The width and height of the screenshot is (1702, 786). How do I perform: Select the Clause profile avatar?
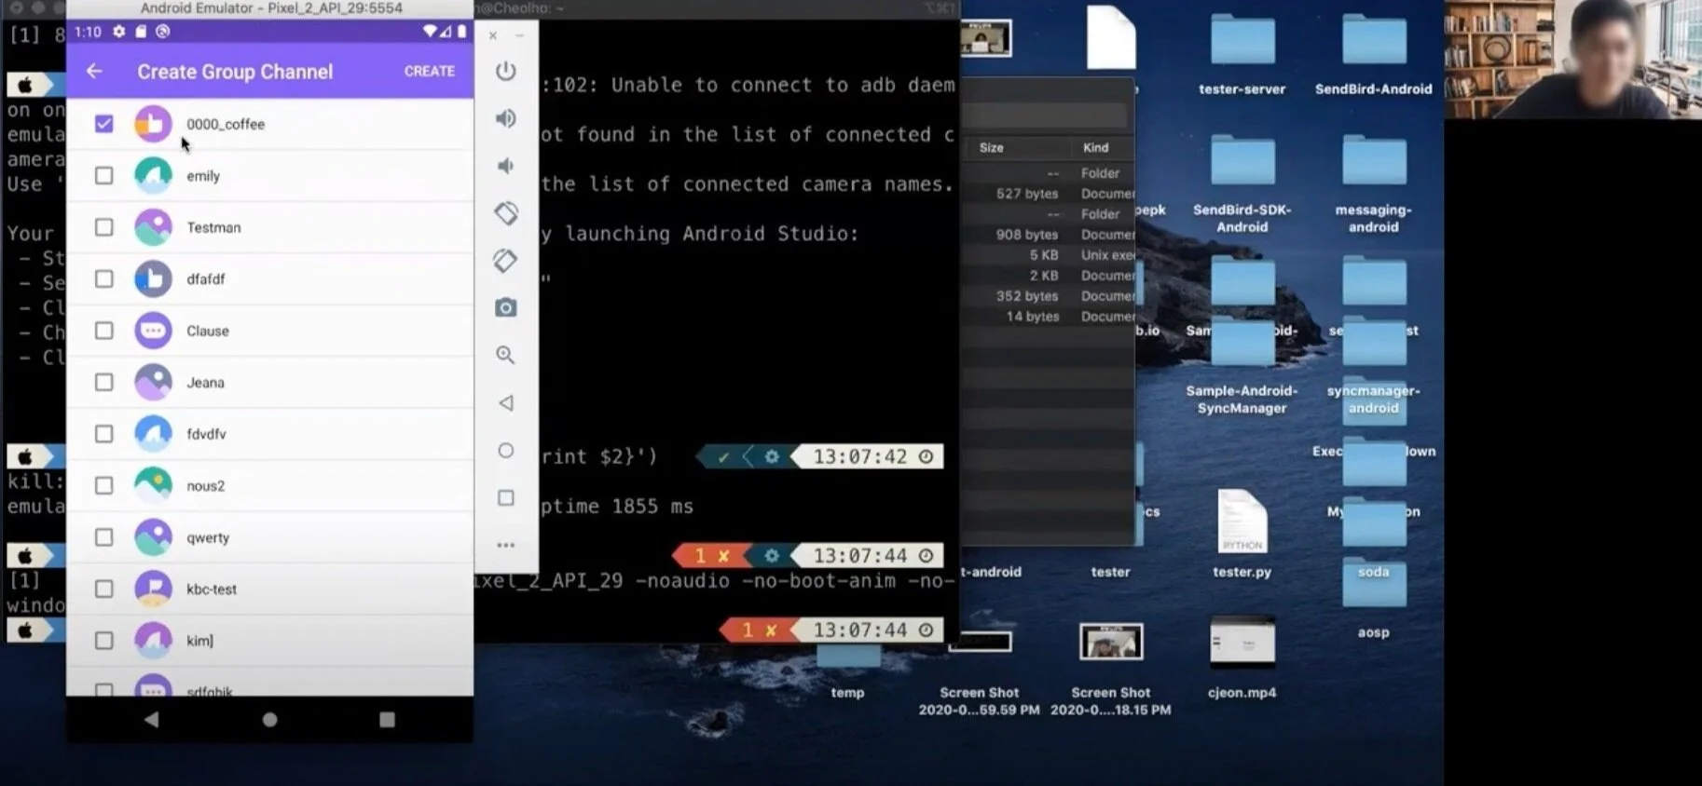click(x=153, y=331)
